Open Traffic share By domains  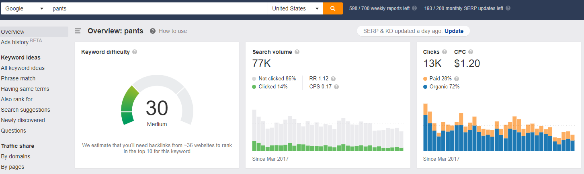pyautogui.click(x=16, y=156)
